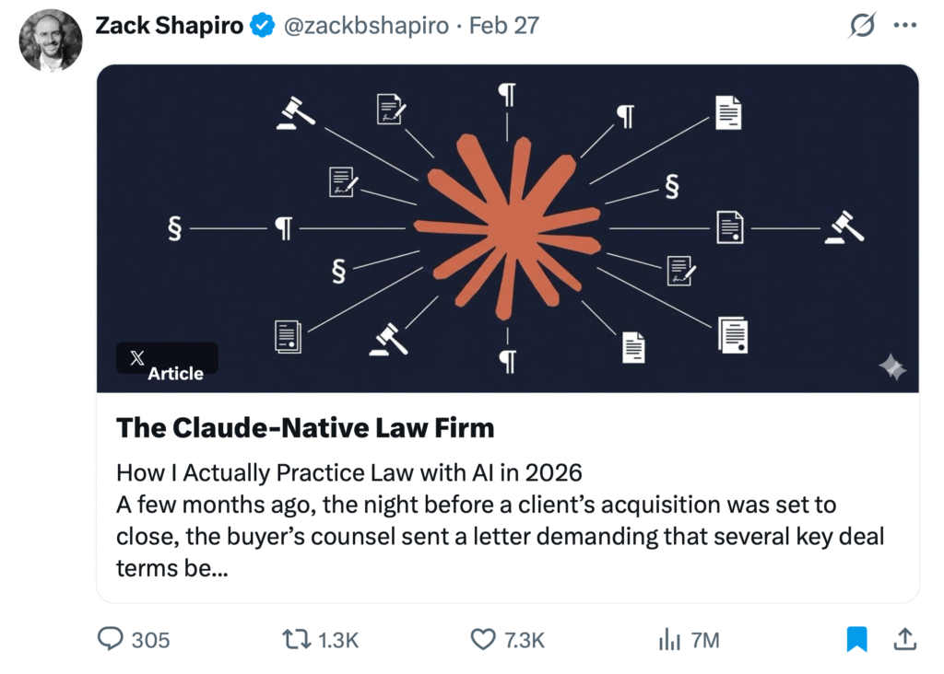
Task: Like the post with the heart icon
Action: pyautogui.click(x=483, y=639)
